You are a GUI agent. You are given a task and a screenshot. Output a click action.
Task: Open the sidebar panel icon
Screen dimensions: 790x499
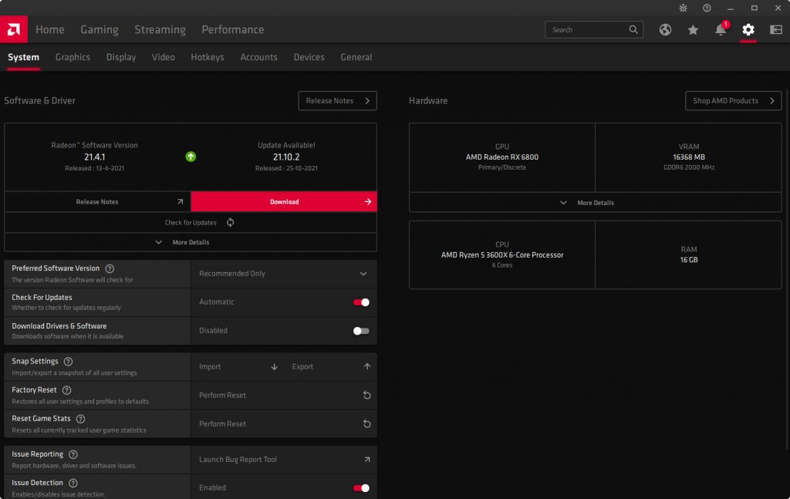775,30
